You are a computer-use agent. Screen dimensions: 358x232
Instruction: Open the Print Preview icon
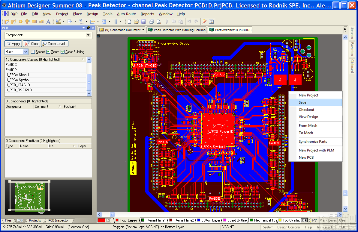tap(158, 22)
